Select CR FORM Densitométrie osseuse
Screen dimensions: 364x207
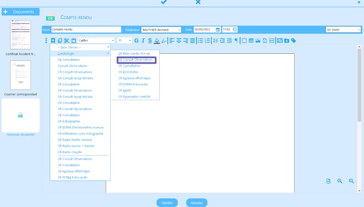(80, 127)
